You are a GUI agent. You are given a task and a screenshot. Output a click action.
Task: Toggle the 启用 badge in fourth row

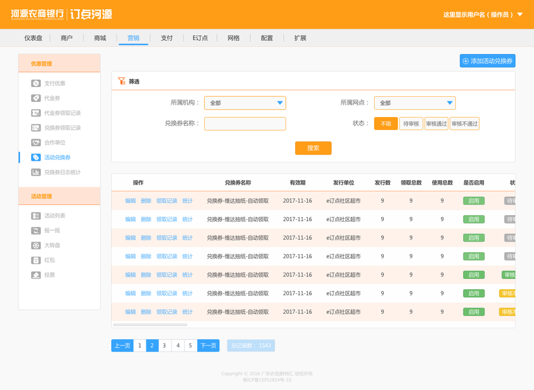pyautogui.click(x=474, y=256)
